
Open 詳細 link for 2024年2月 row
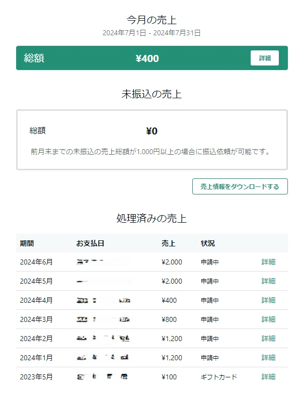(x=268, y=339)
